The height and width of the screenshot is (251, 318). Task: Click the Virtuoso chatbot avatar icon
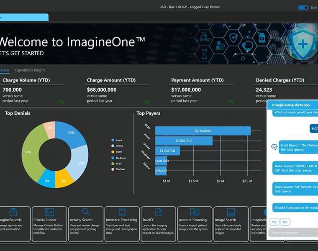[x=274, y=146]
